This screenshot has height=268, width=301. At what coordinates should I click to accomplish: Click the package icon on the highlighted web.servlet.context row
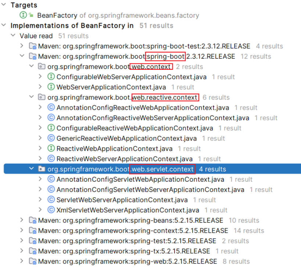[41, 169]
